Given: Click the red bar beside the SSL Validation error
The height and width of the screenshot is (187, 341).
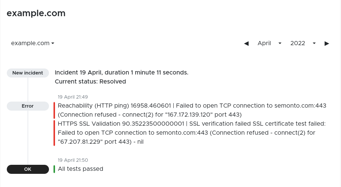Looking at the screenshot, I should [x=54, y=133].
